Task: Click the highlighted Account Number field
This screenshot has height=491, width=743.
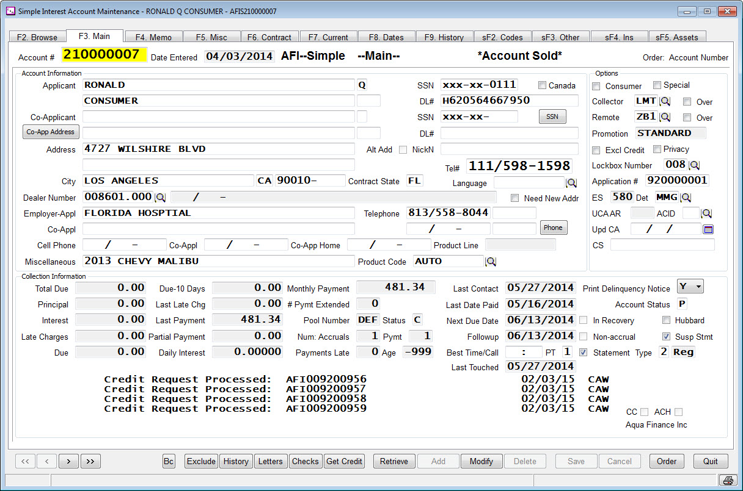Action: coord(104,55)
